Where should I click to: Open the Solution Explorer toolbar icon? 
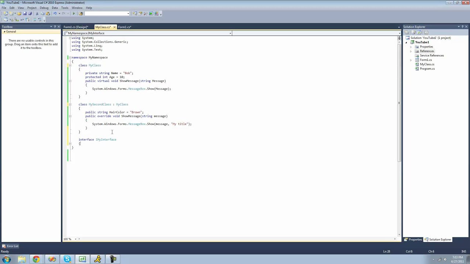135,14
